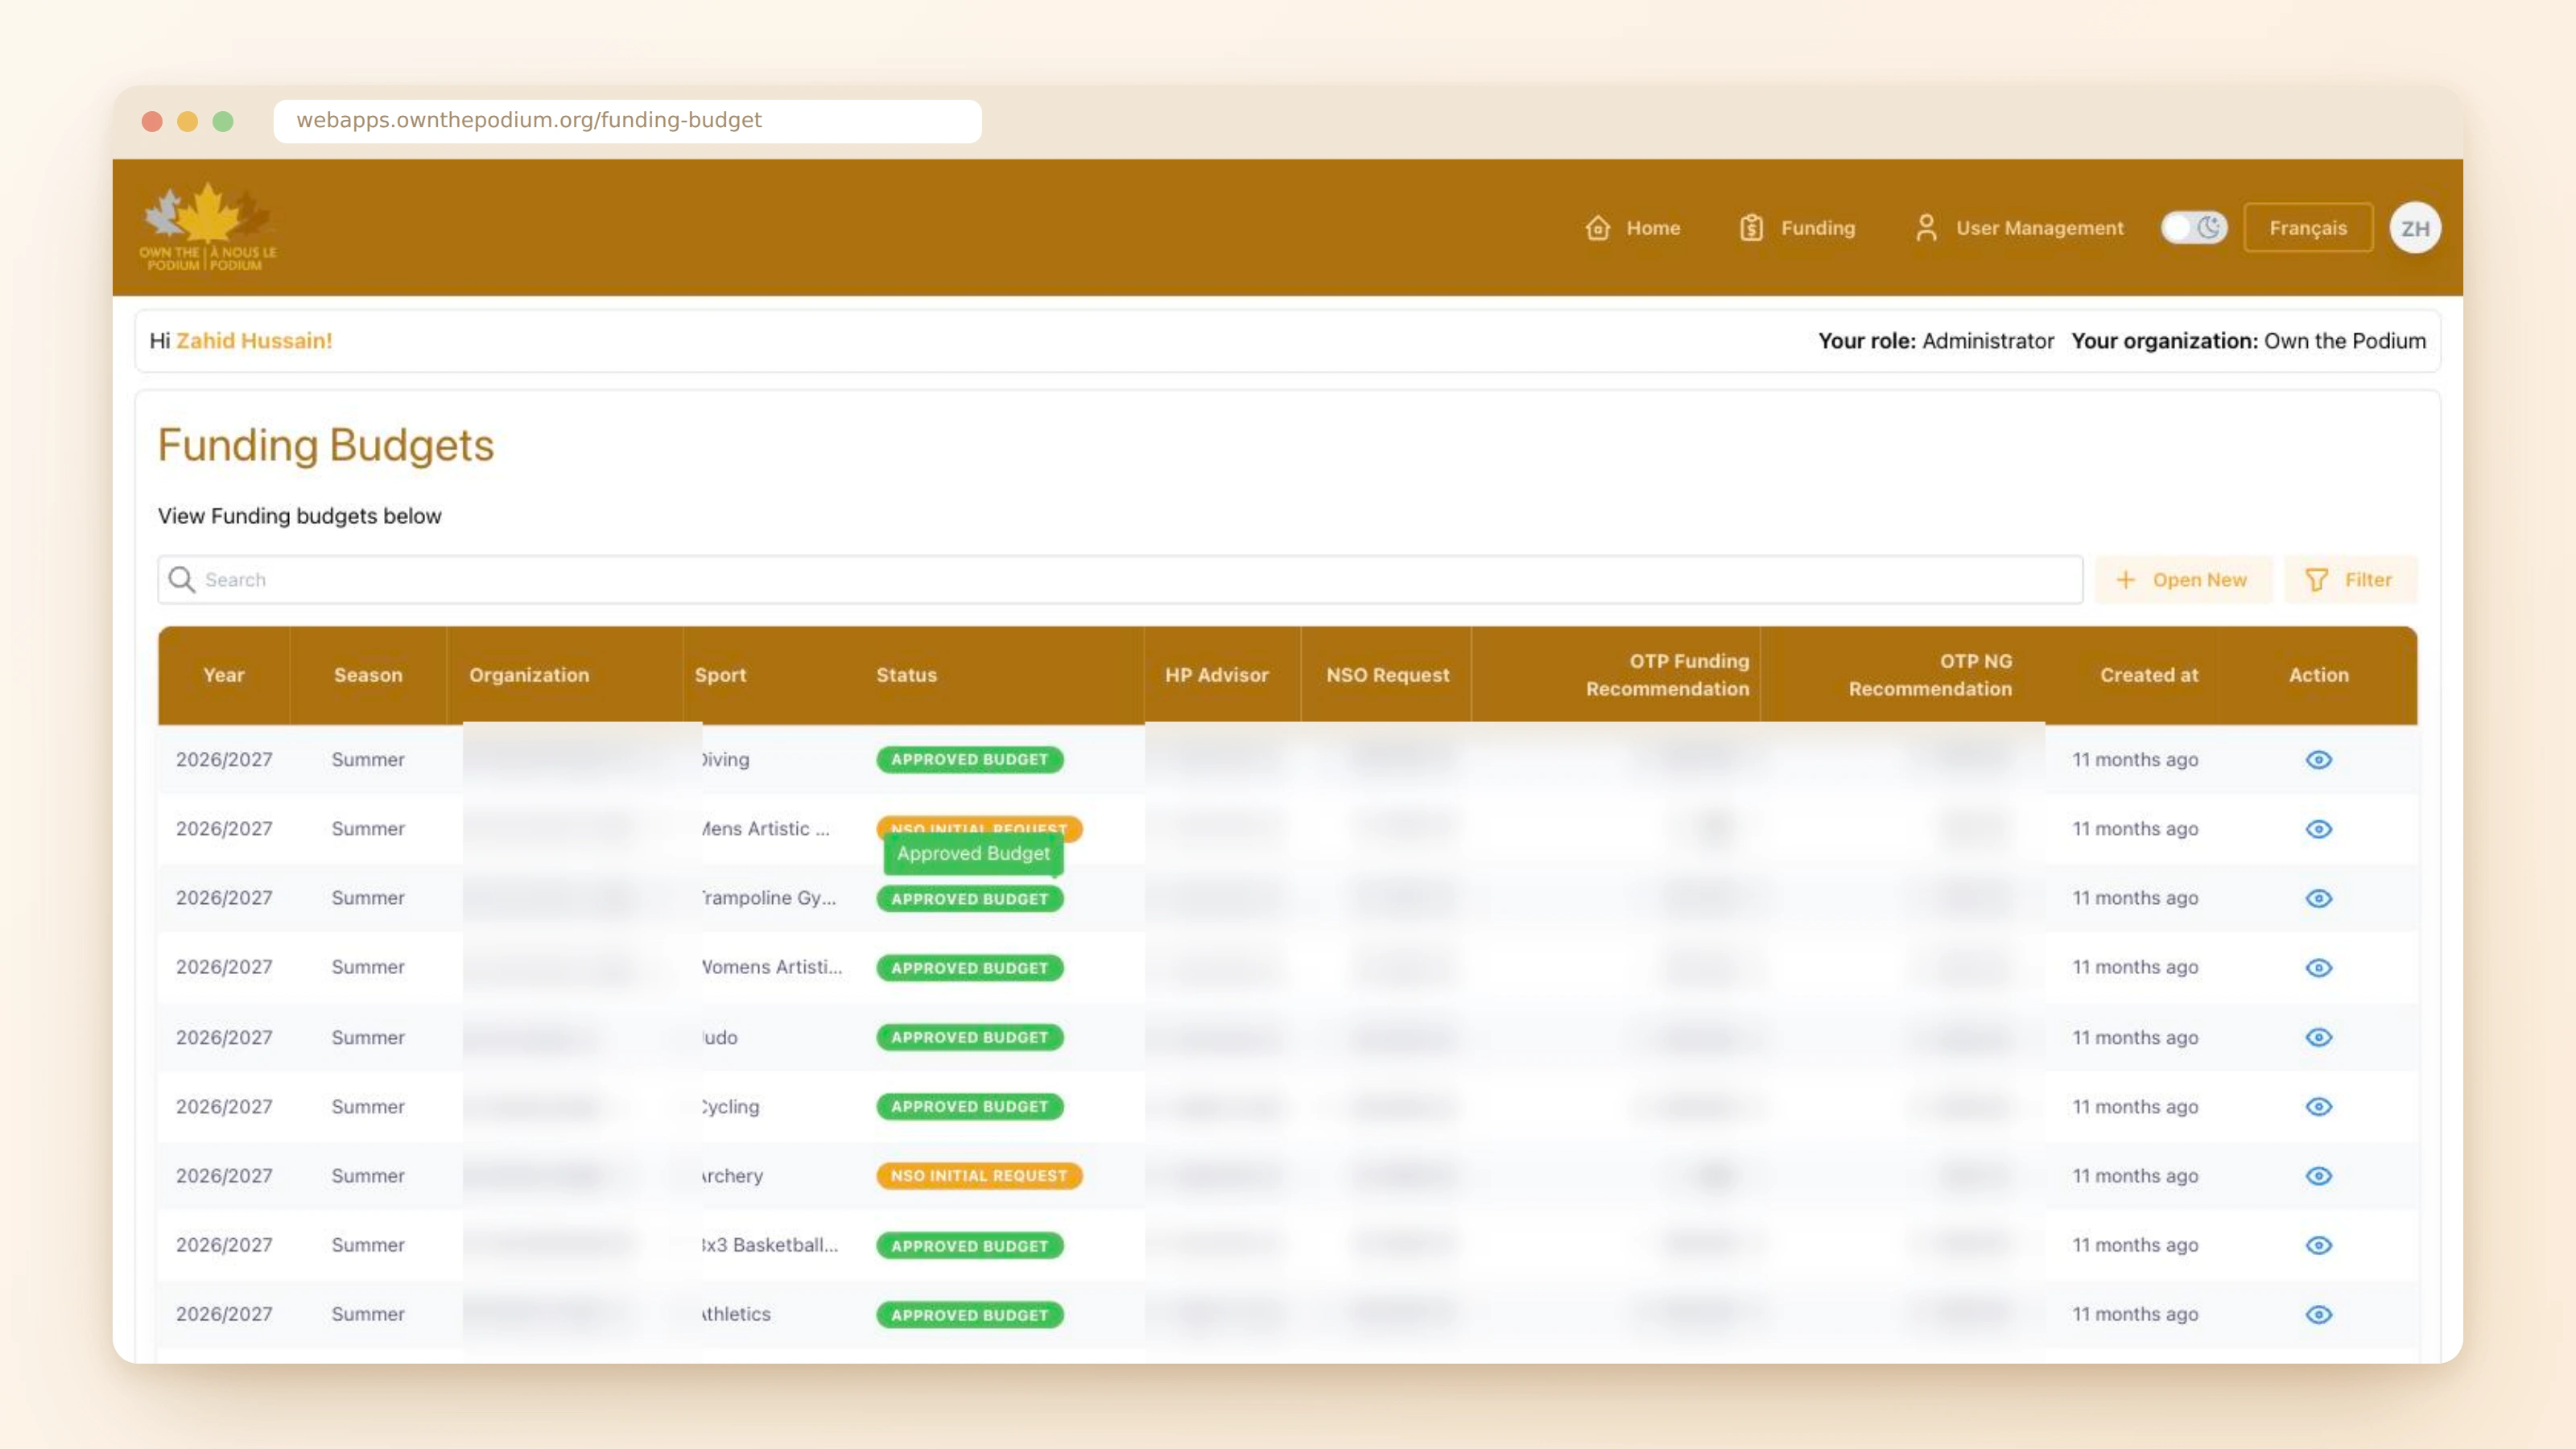
Task: View the 3x3 Basketball row eye icon
Action: 2318,1245
